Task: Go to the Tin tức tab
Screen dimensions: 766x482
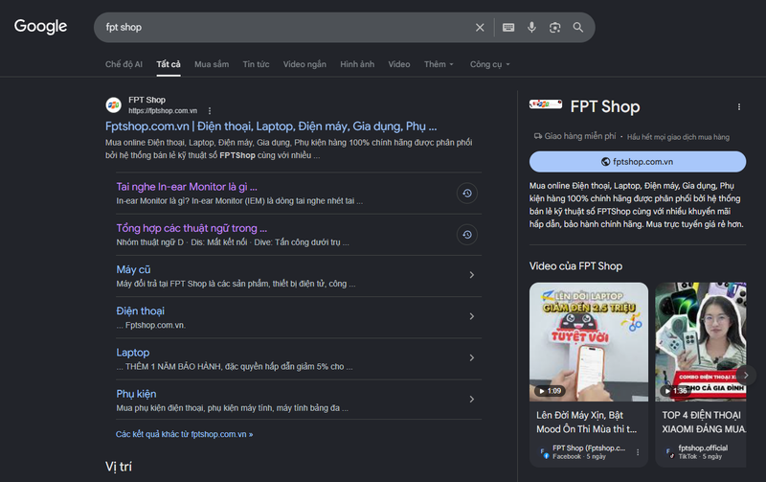Action: pos(256,64)
